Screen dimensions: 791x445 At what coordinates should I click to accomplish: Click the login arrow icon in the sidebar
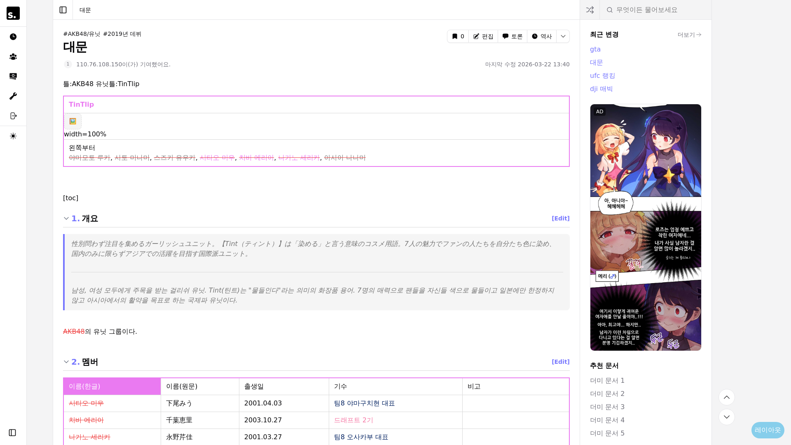click(13, 116)
